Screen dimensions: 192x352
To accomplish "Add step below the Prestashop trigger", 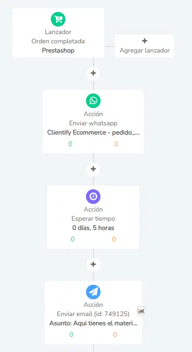I will 93,73.
